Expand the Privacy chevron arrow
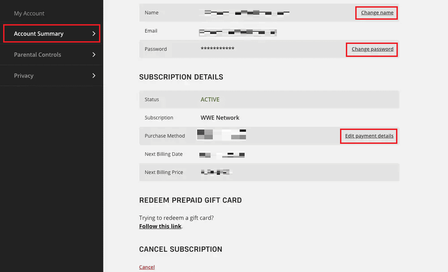 coord(94,76)
